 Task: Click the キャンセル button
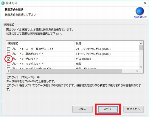click(x=134, y=109)
